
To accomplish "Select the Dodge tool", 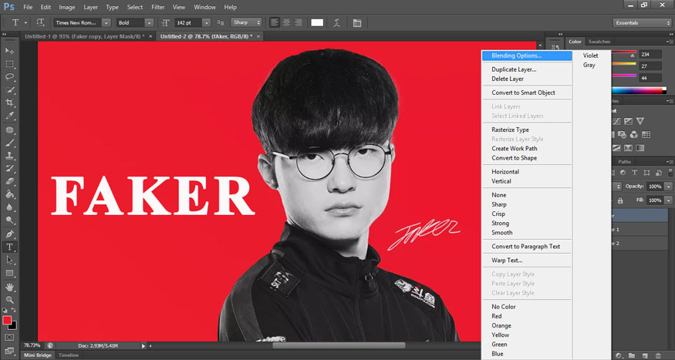I will [9, 220].
